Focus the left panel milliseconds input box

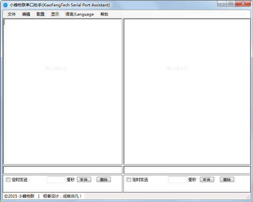(56, 180)
